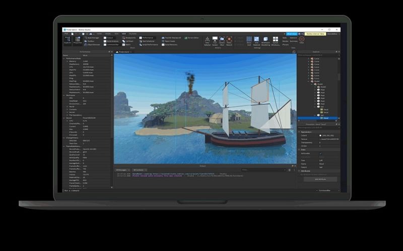This screenshot has width=403, height=251.
Task: Expand the Memory row in Performance panel
Action: (x=68, y=61)
